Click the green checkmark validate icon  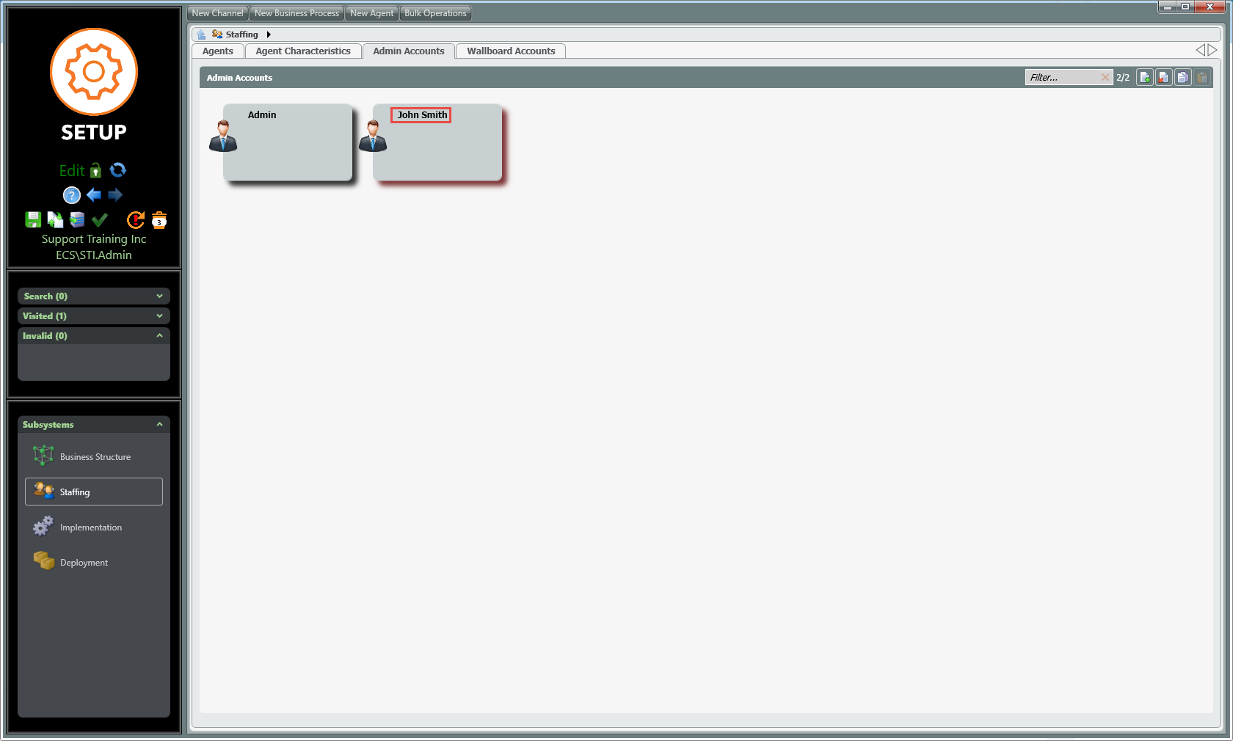click(x=100, y=219)
